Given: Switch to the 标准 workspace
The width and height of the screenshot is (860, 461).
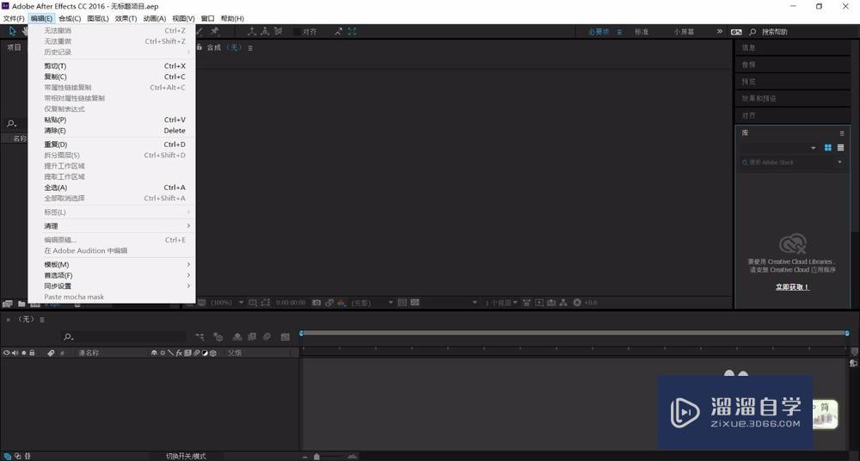Looking at the screenshot, I should (642, 32).
